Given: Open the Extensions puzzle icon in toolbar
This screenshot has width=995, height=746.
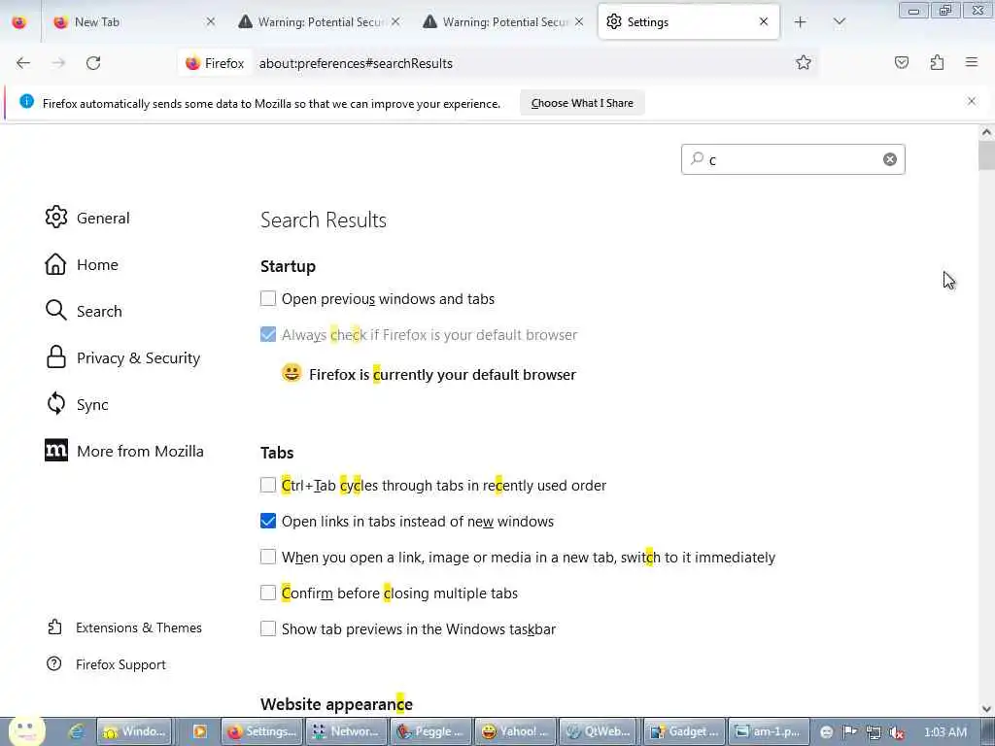Looking at the screenshot, I should tap(937, 62).
